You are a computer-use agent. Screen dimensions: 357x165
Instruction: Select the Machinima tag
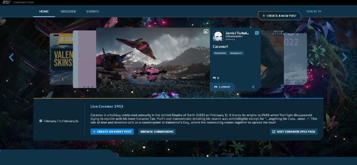220,53
